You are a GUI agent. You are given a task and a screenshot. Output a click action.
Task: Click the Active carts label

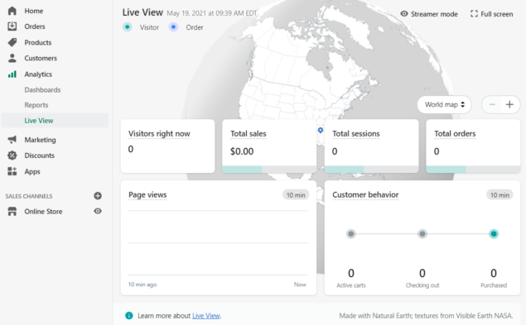pos(351,285)
